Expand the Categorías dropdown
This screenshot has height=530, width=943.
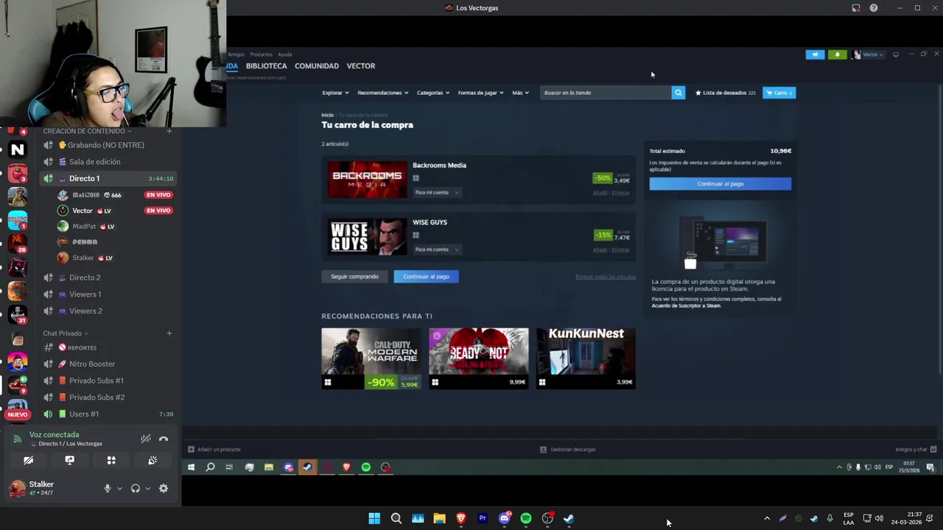click(x=433, y=93)
